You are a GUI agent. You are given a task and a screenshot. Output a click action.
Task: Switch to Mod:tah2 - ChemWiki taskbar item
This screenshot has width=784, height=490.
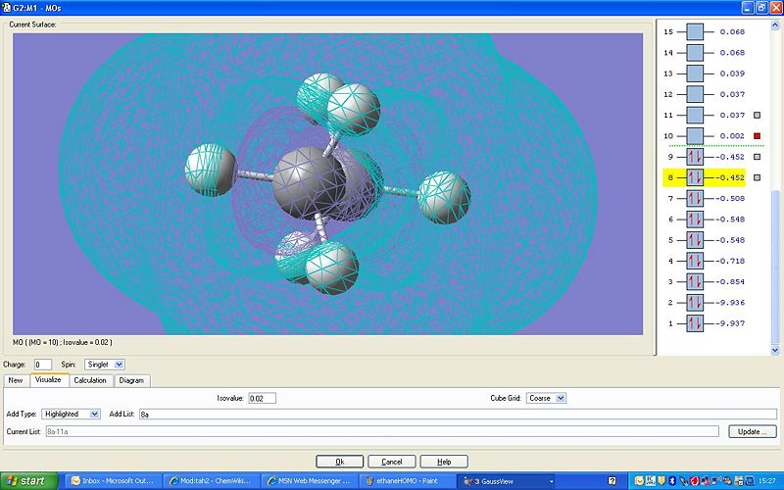(x=212, y=481)
